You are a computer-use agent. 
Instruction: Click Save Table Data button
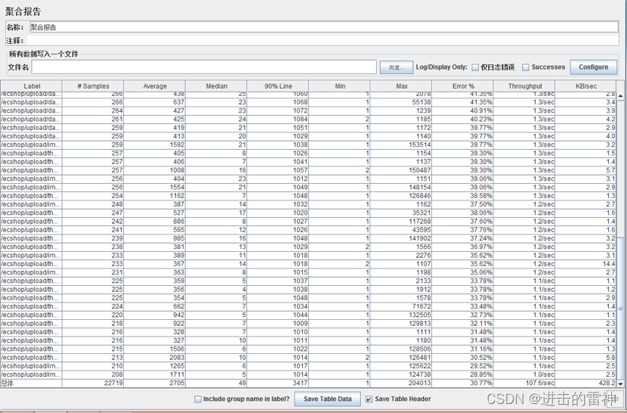(328, 399)
